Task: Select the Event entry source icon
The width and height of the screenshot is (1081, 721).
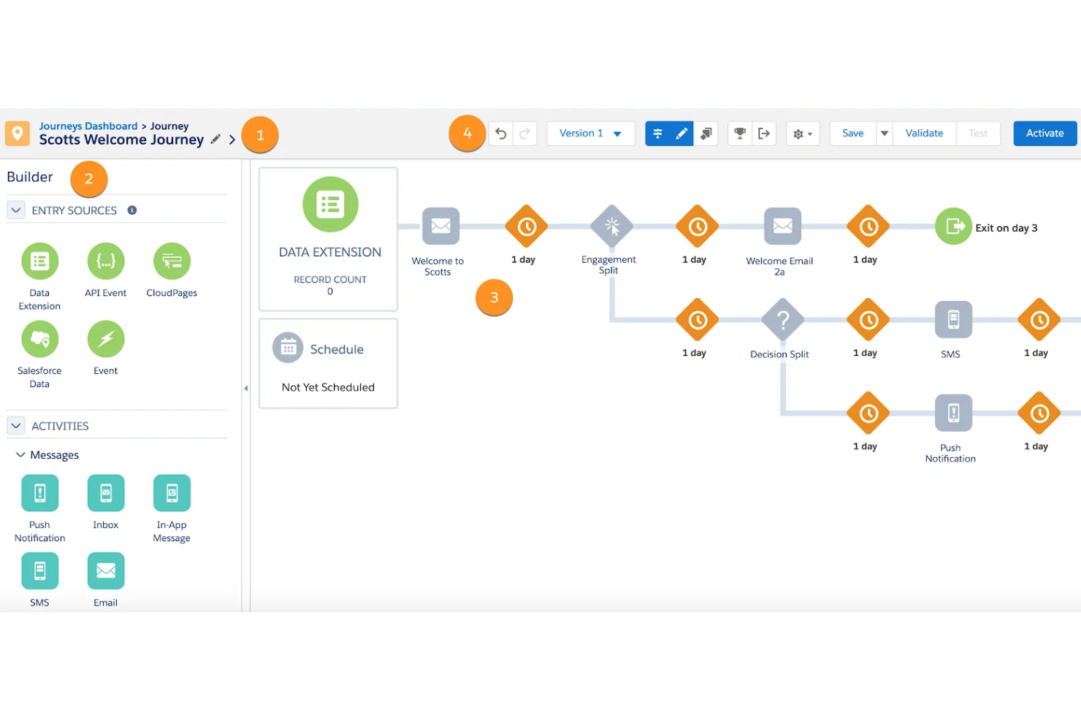Action: pos(106,339)
